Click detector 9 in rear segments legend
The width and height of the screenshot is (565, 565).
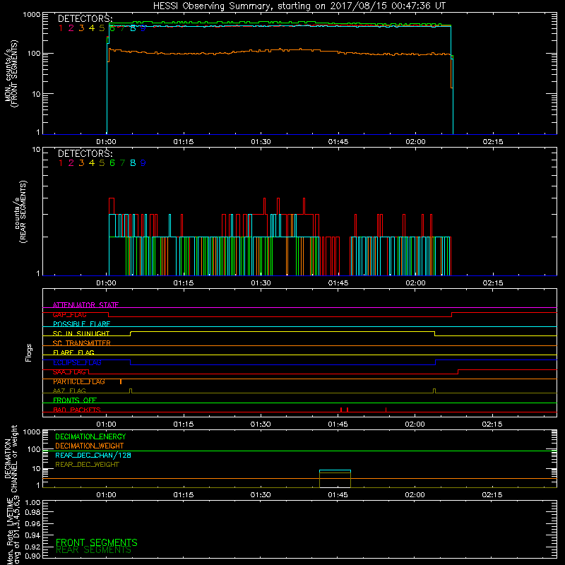click(x=143, y=163)
